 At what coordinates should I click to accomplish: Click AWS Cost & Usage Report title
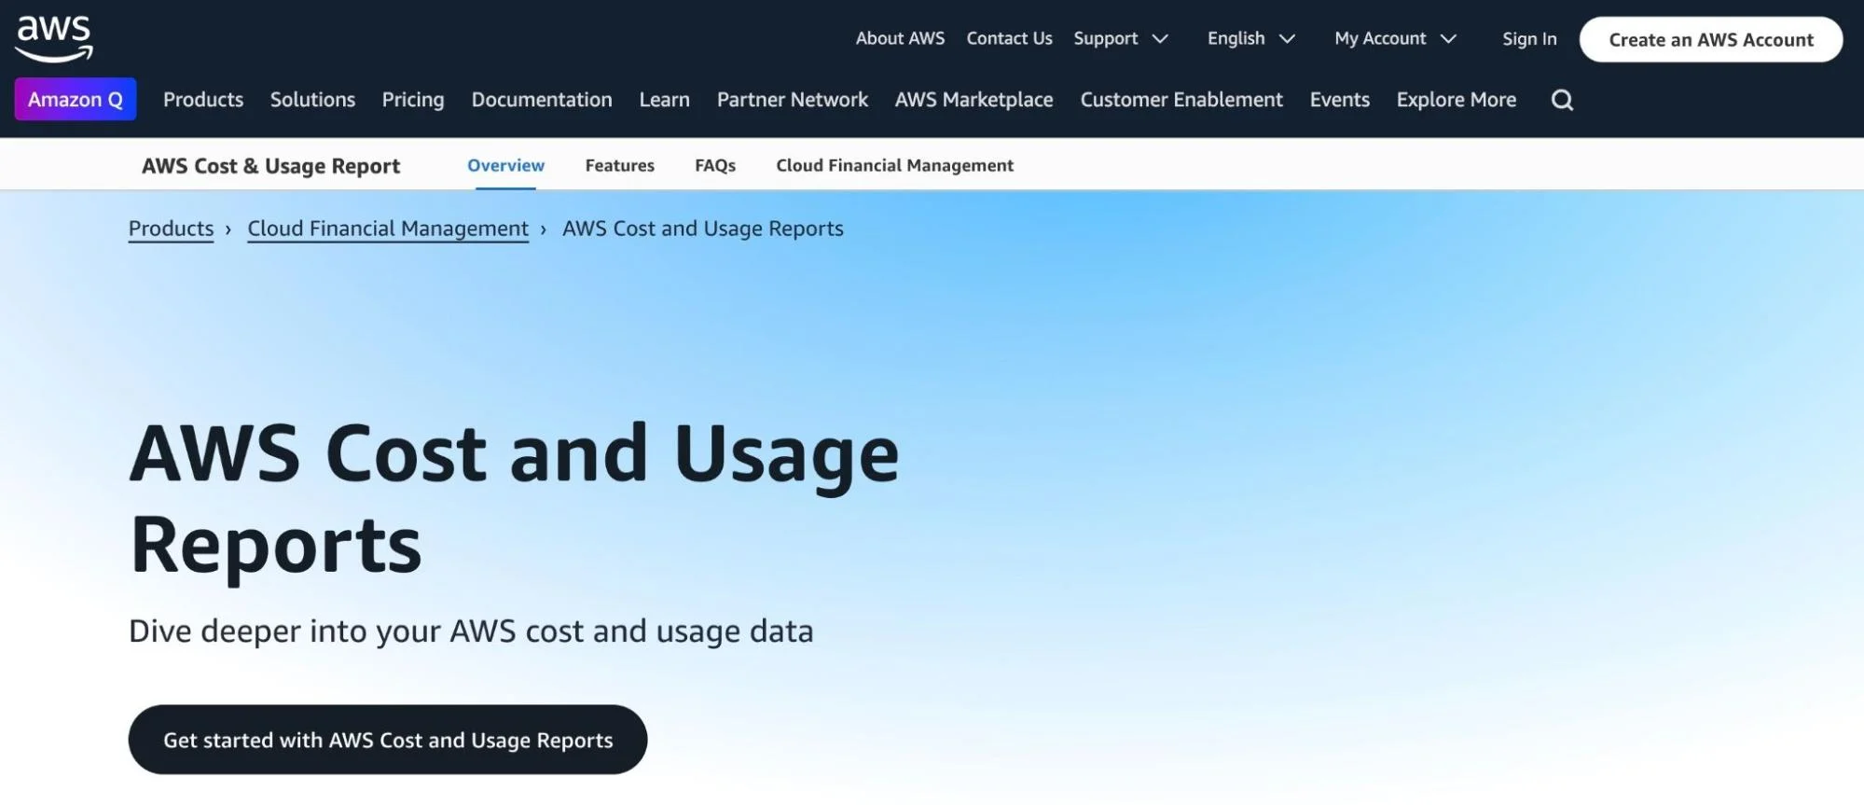pyautogui.click(x=270, y=166)
